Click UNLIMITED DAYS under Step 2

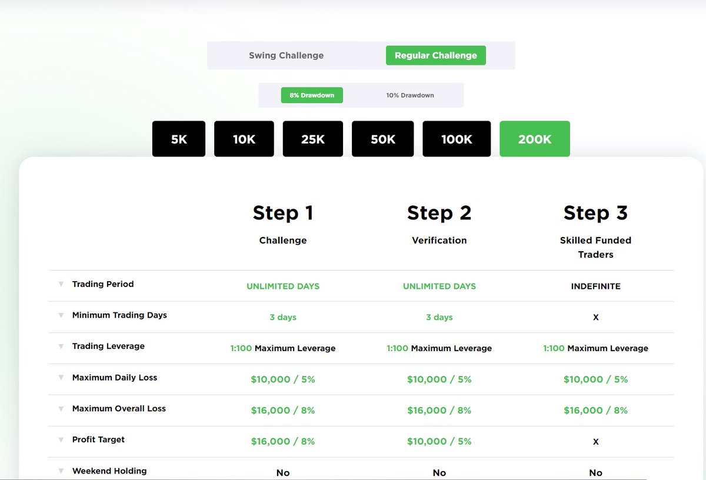[x=439, y=286]
